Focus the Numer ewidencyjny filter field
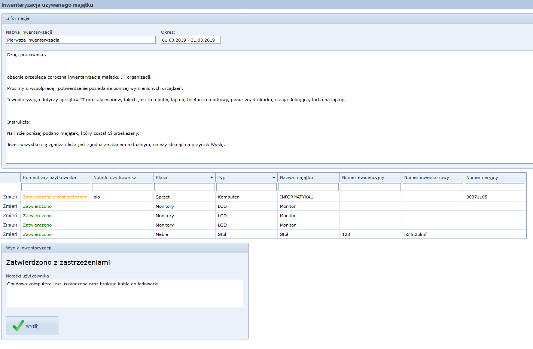The height and width of the screenshot is (349, 533). [x=371, y=187]
